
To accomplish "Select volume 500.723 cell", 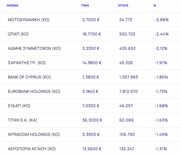I will (x=127, y=34).
